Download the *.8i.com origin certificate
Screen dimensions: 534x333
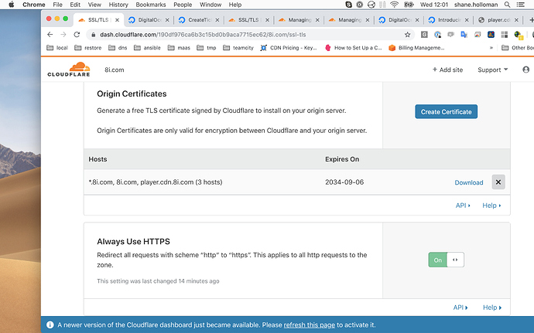point(469,182)
